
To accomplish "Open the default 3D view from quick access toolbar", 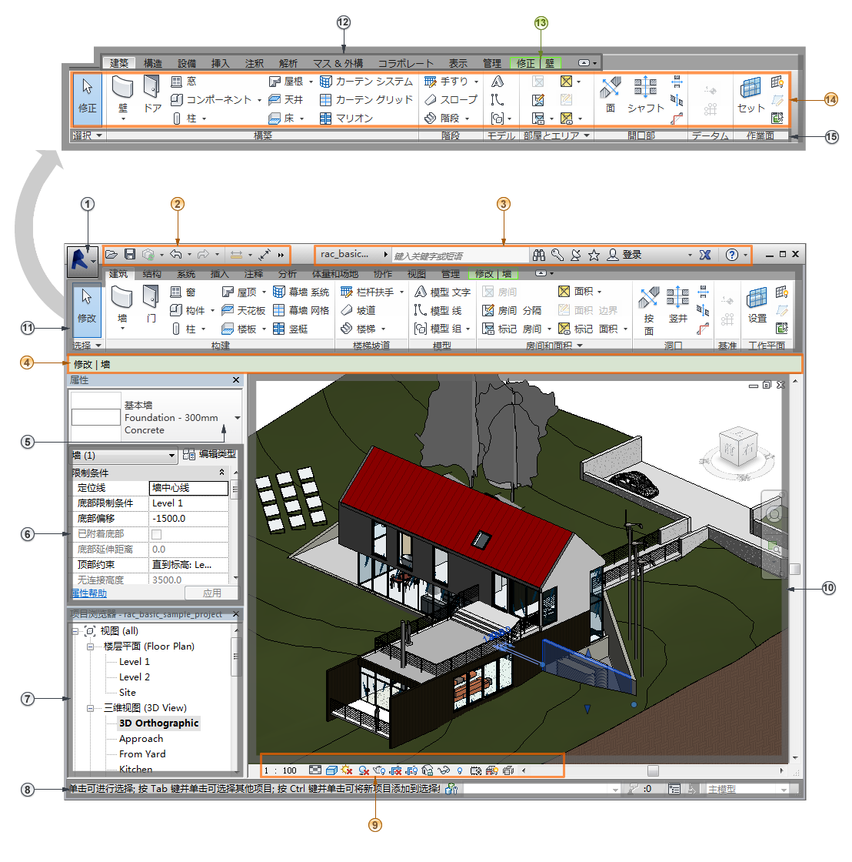I will click(x=149, y=255).
